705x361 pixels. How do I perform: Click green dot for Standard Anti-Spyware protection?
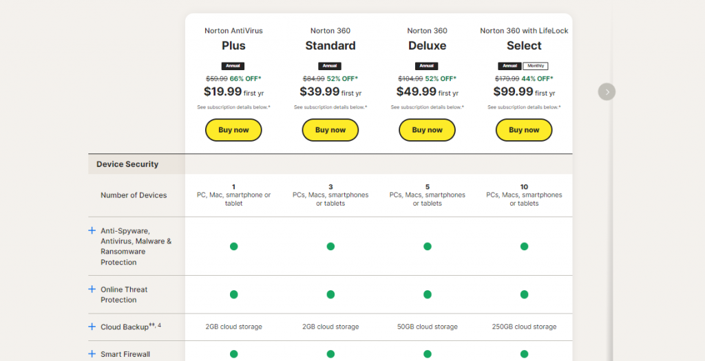pos(330,246)
